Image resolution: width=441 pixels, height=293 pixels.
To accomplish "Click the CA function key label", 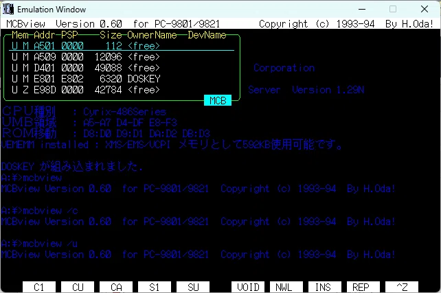I will click(116, 287).
